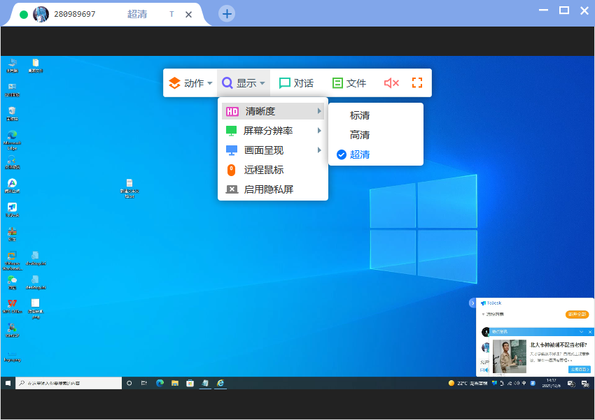595x420 pixels.
Task: Open the news headline link
Action: [558, 345]
